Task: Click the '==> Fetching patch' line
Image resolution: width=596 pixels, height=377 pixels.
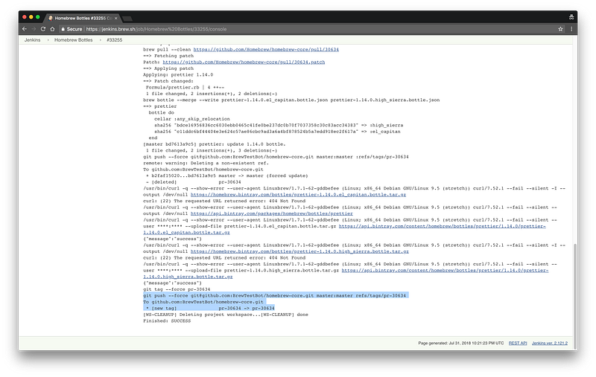Action: pos(168,56)
